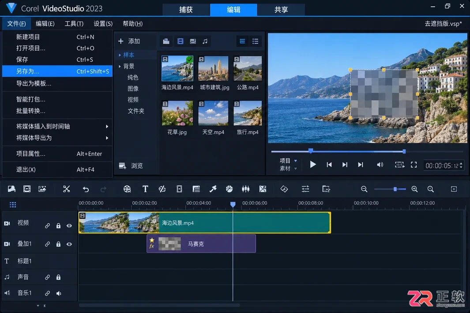
Task: Click the timeline playhead marker
Action: [233, 204]
